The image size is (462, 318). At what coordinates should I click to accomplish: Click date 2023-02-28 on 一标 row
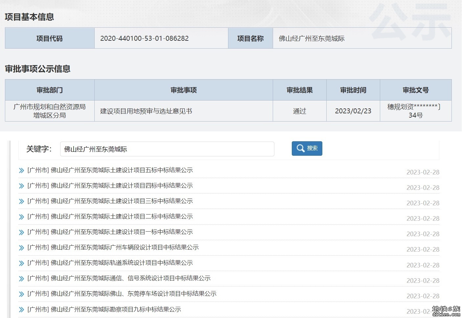[423, 234]
